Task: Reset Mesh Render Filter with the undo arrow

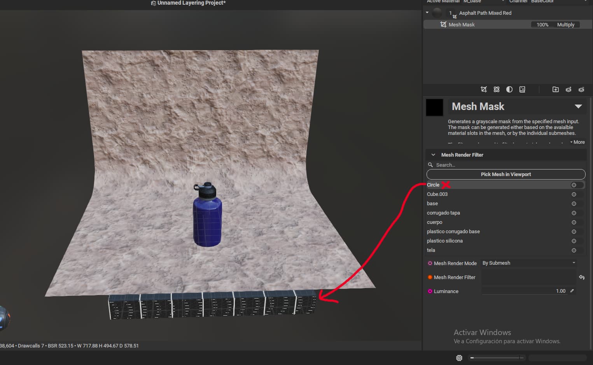Action: tap(582, 277)
